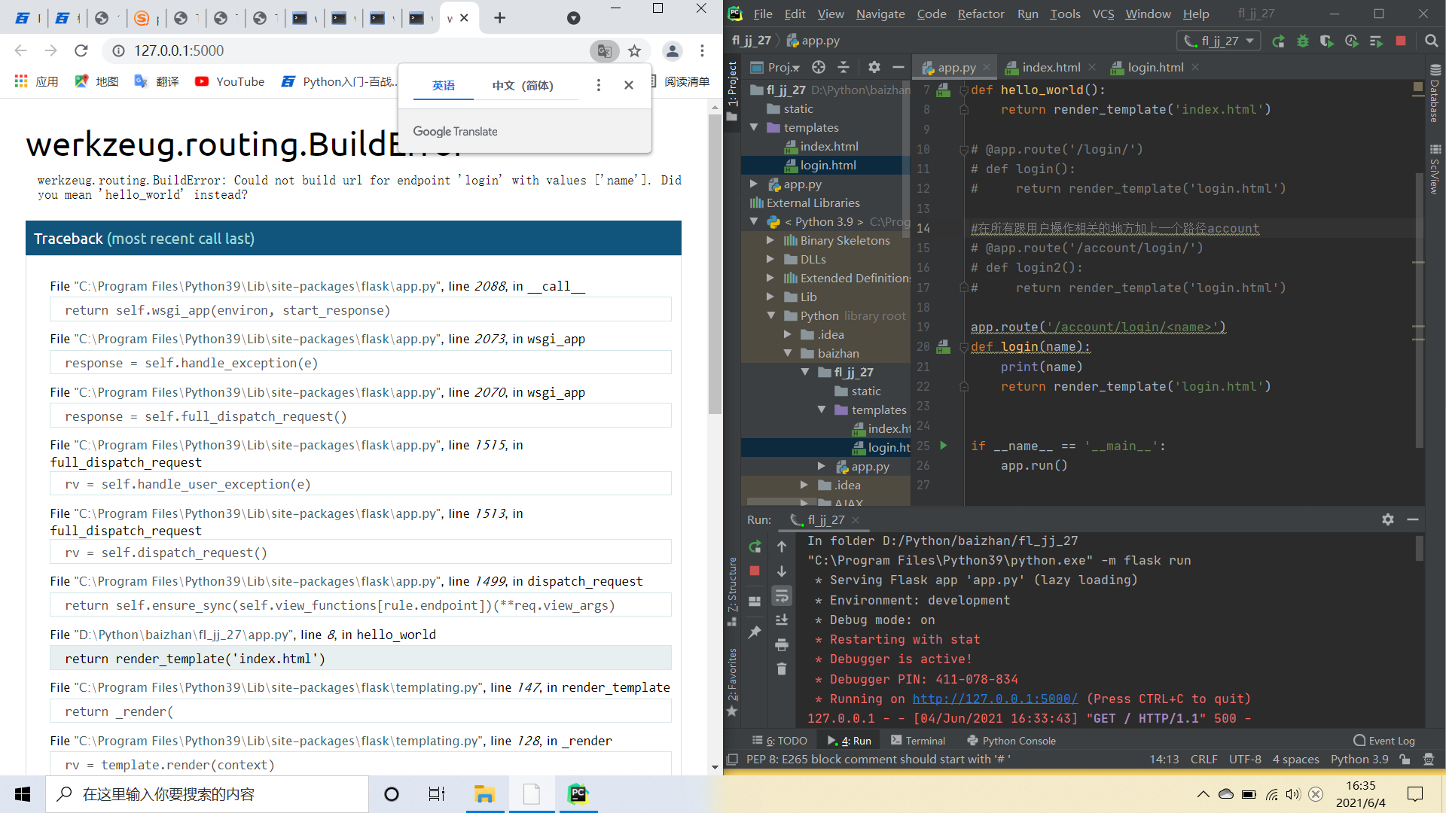Stop the running process in the top toolbar
The width and height of the screenshot is (1446, 813).
point(1401,41)
